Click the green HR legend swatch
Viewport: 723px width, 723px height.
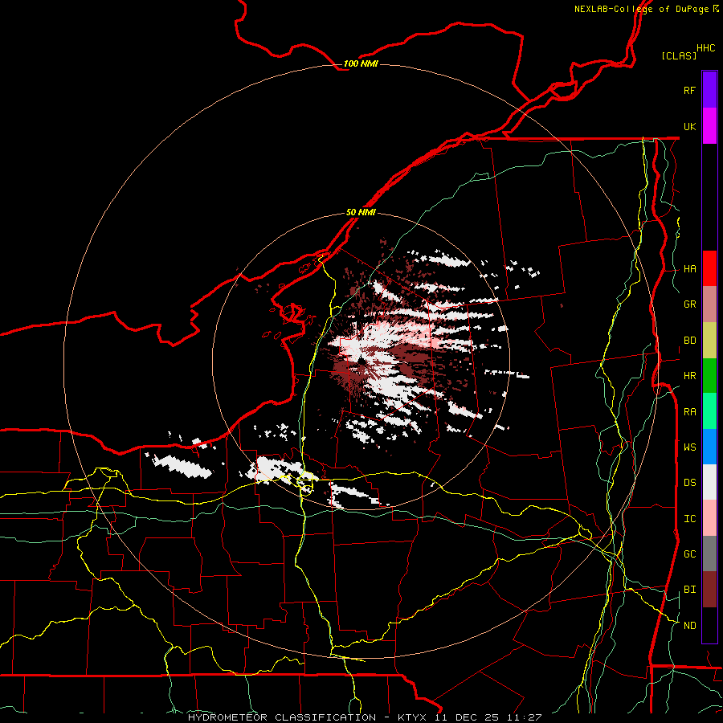point(709,376)
